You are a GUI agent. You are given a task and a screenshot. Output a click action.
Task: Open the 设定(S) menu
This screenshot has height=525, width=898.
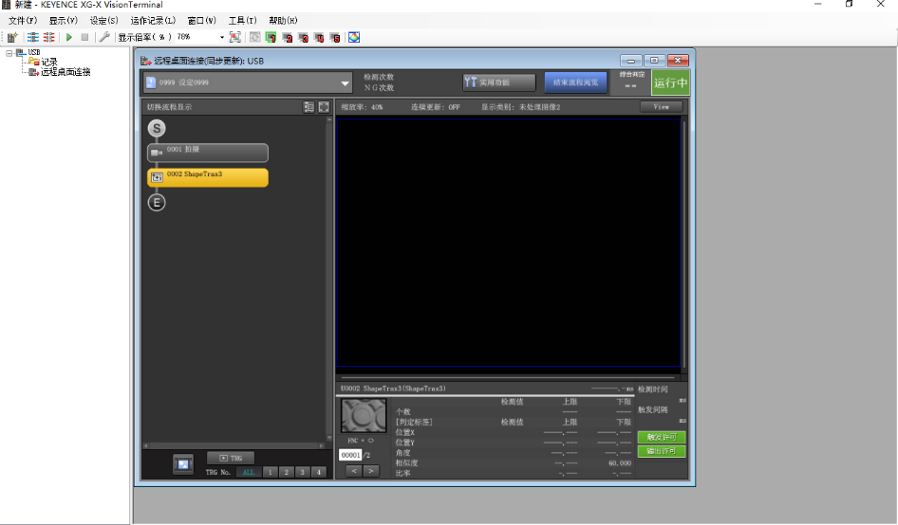tap(103, 21)
